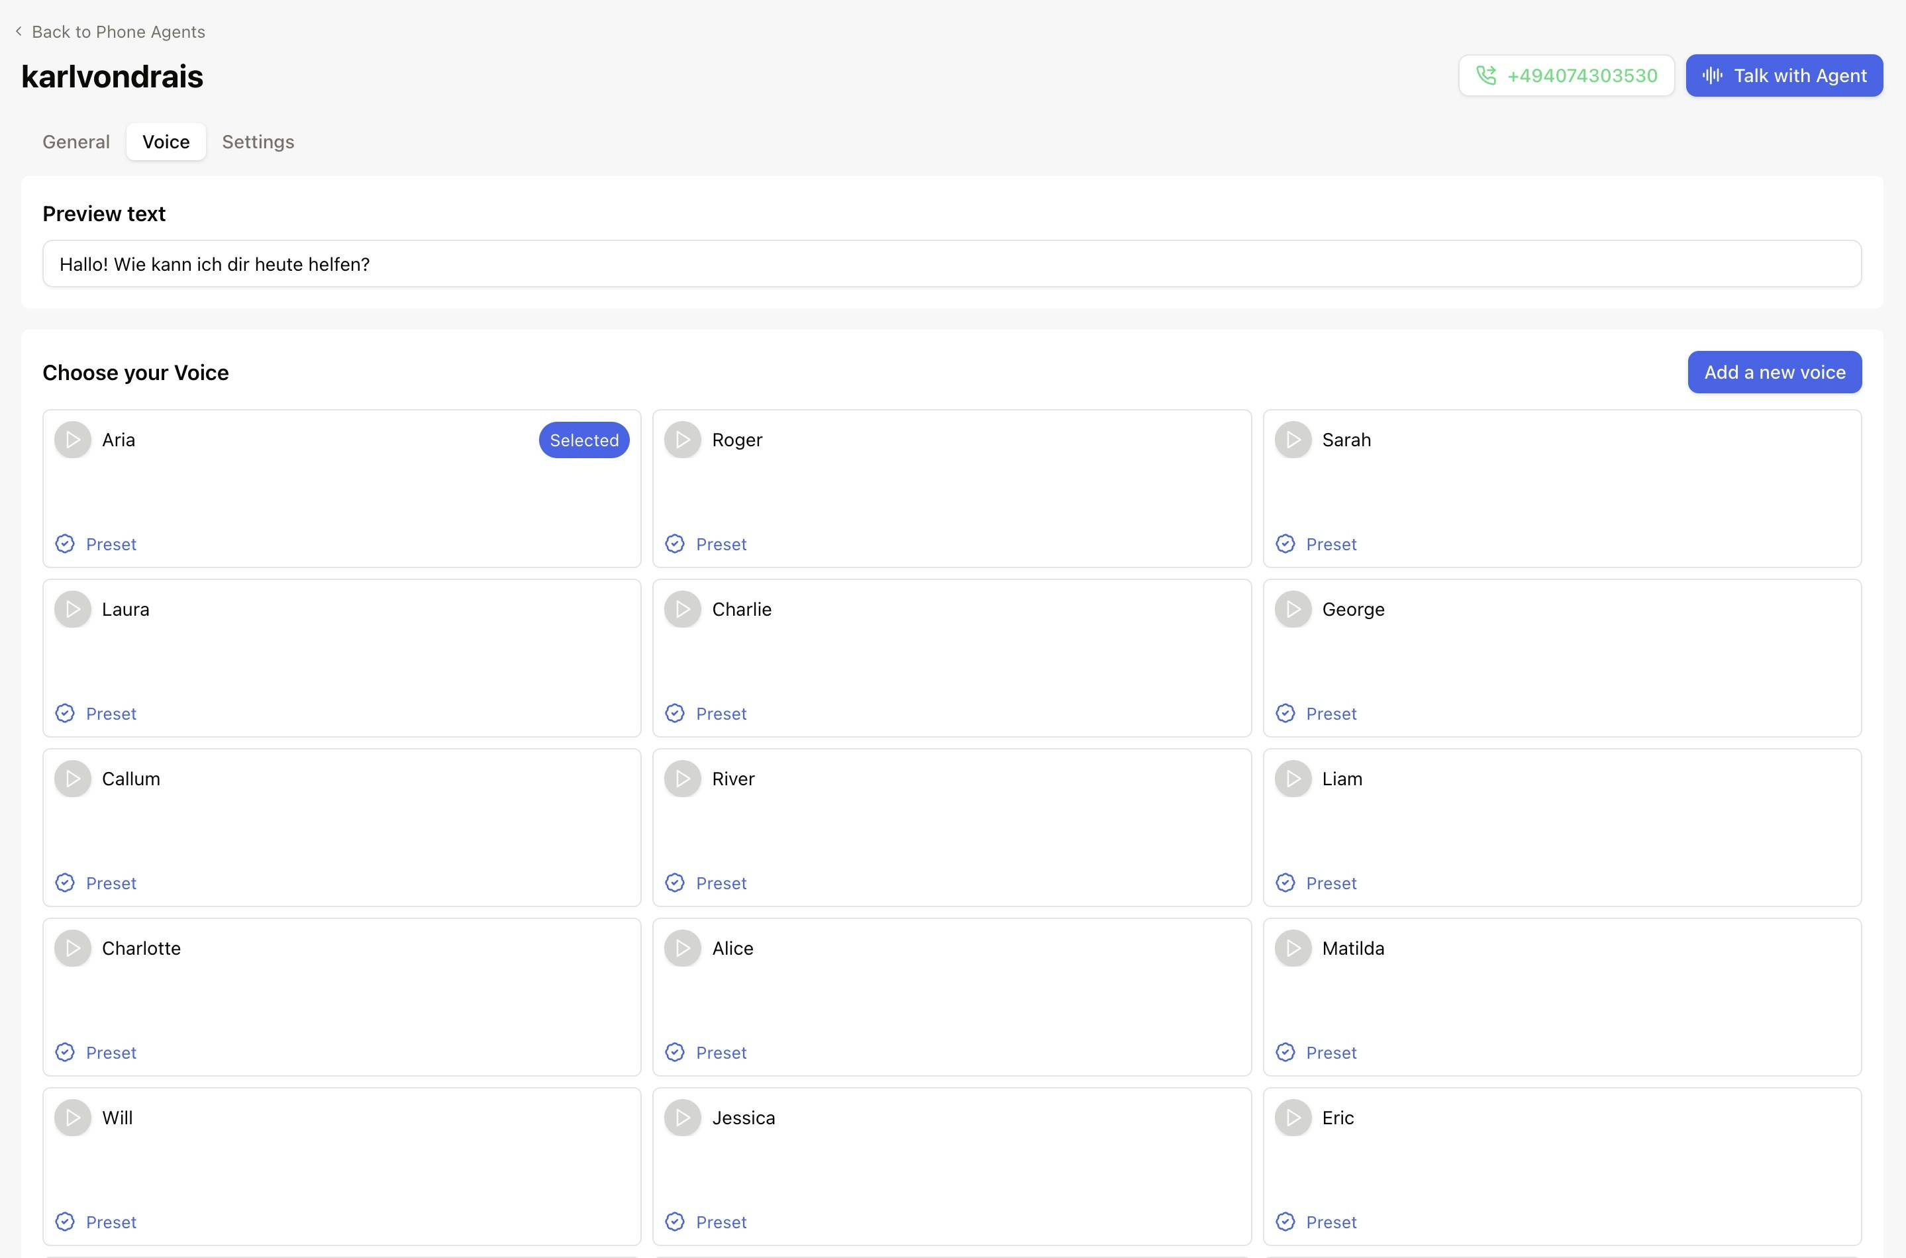Viewport: 1906px width, 1258px height.
Task: Play Jessica's voice preview
Action: (x=683, y=1117)
